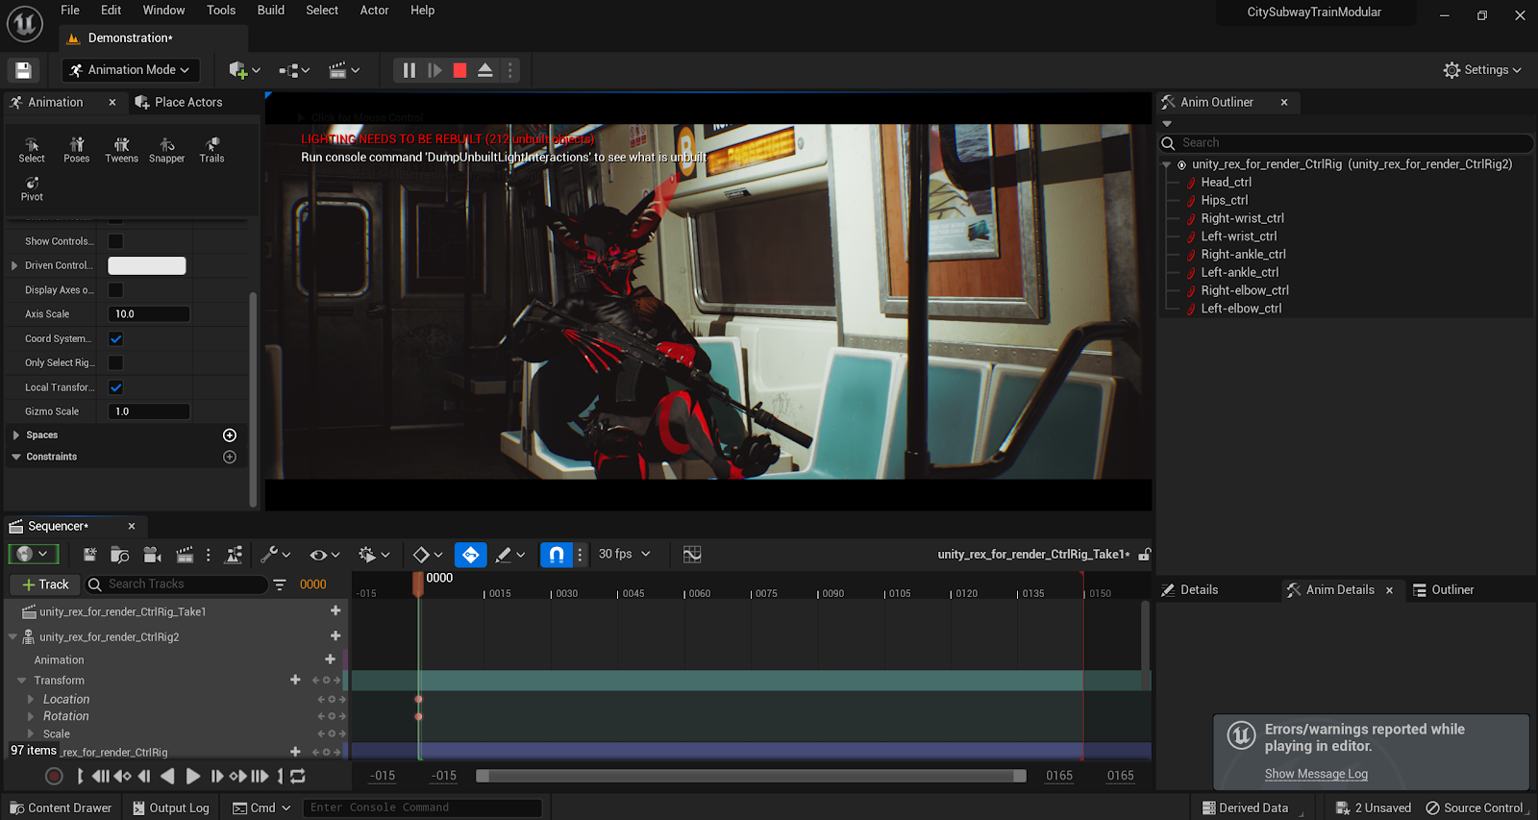Screen dimensions: 1538x820
Task: Open the Animation Mode dropdown
Action: click(131, 70)
